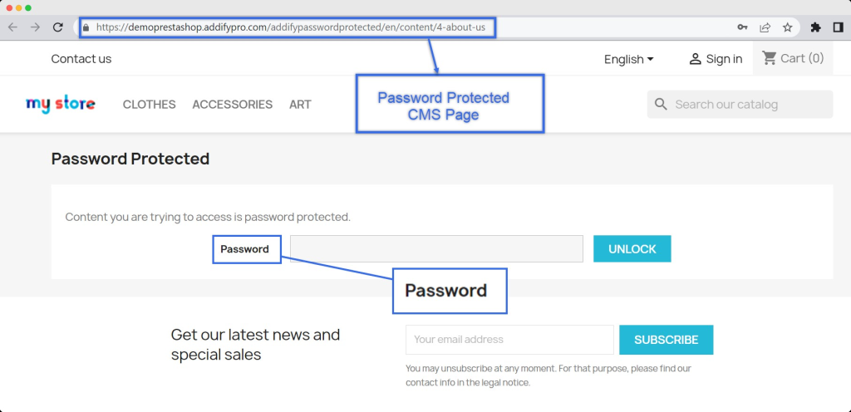Image resolution: width=851 pixels, height=412 pixels.
Task: Click the Sign in link
Action: click(x=716, y=59)
